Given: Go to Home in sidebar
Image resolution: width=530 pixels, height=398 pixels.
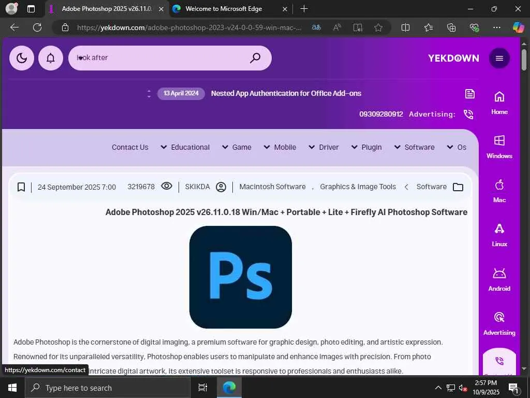Looking at the screenshot, I should 499,103.
